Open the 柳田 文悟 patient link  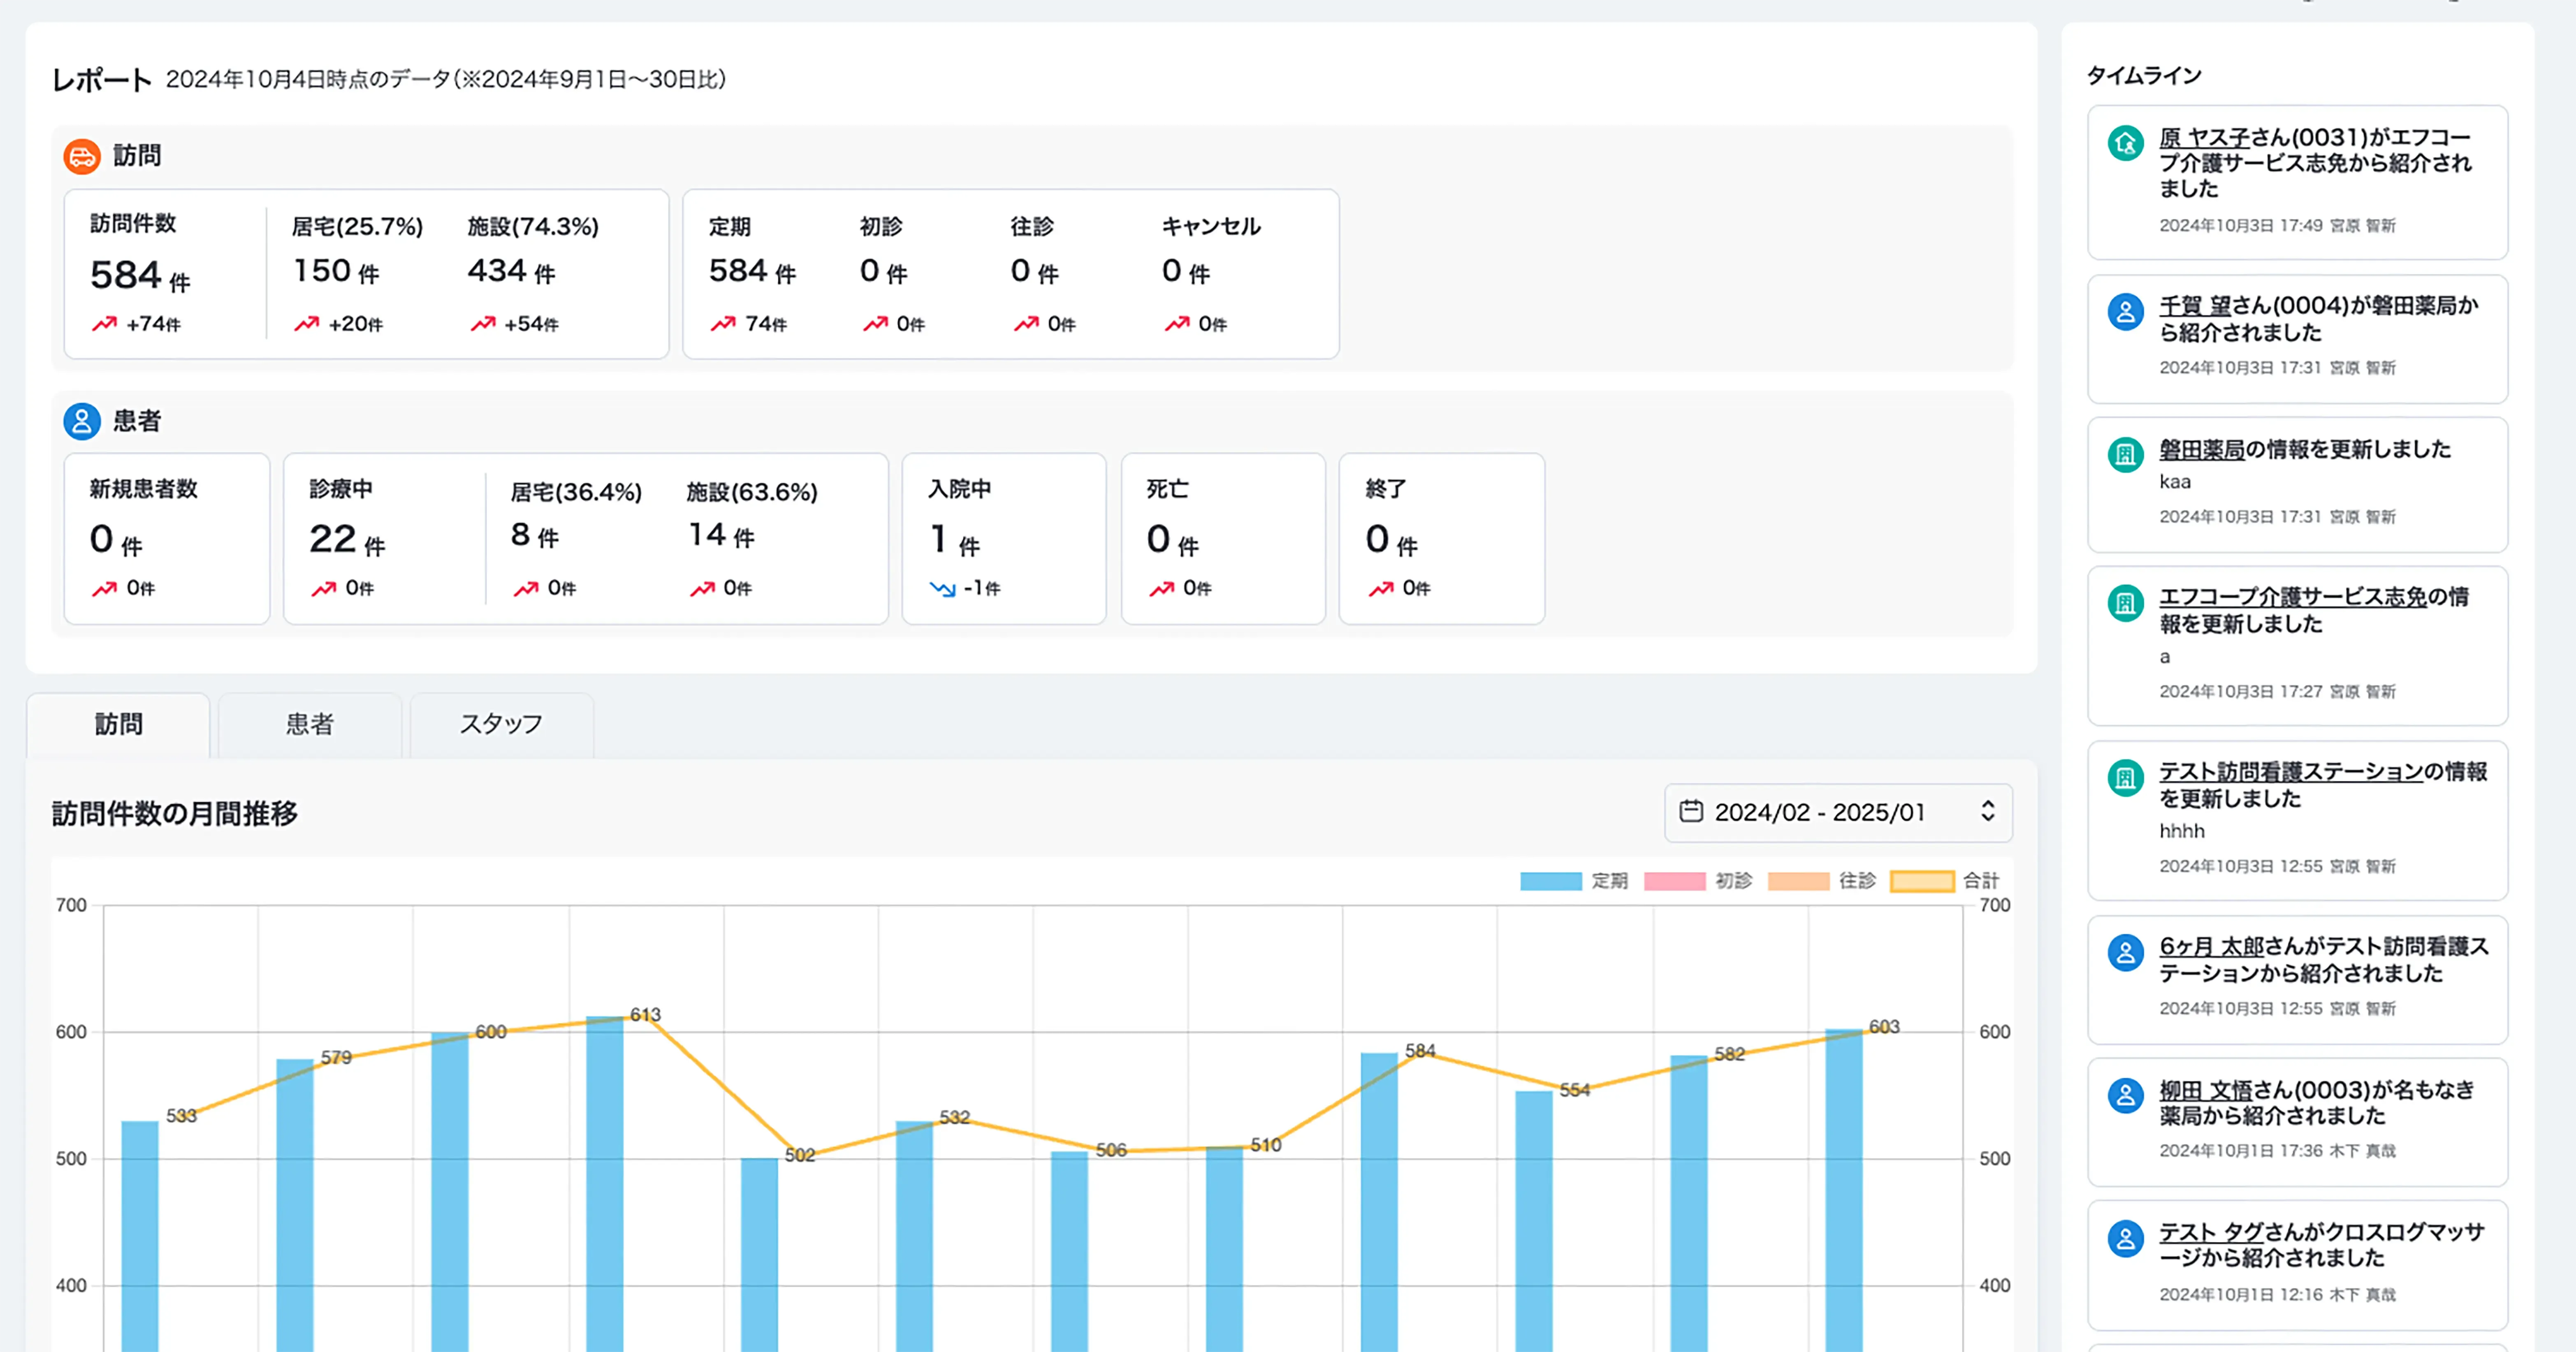[x=2206, y=1090]
